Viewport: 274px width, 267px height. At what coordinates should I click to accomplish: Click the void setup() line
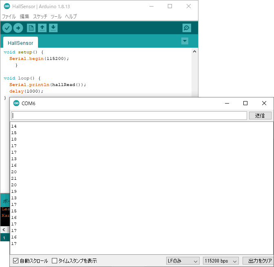point(23,52)
